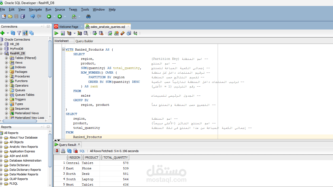Expand the MyFirstDB connection node
This screenshot has height=187, width=333.
coord(1,49)
